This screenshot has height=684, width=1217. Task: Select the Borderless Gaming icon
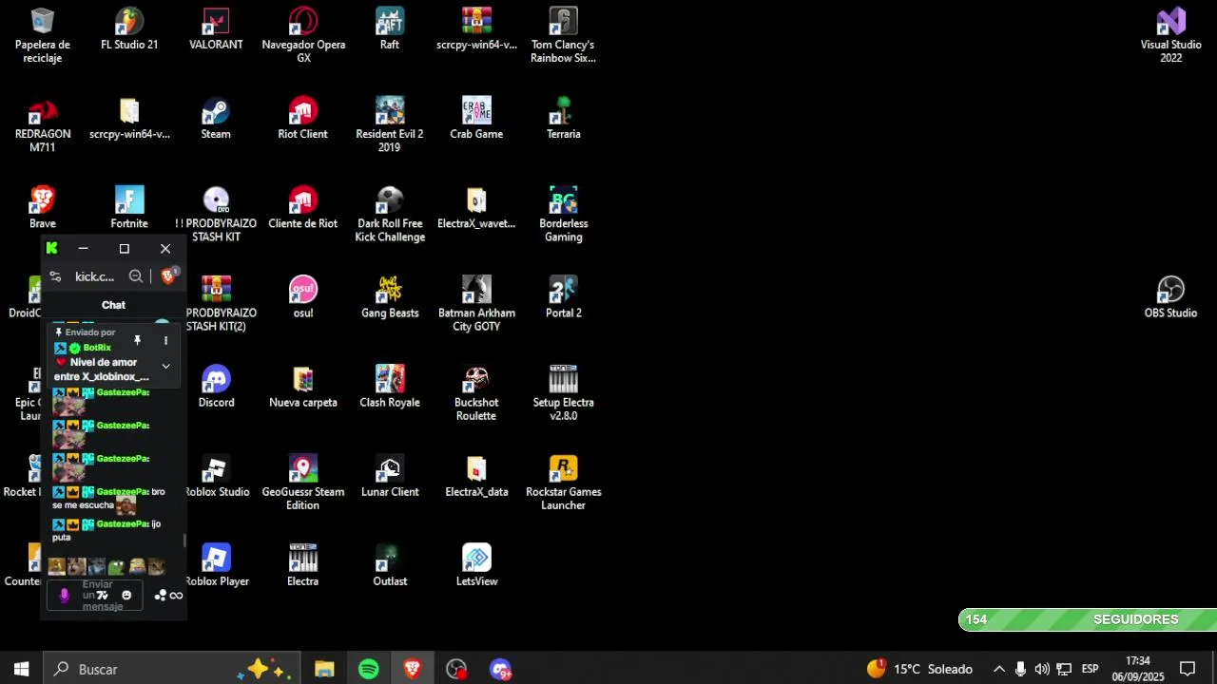coord(564,215)
